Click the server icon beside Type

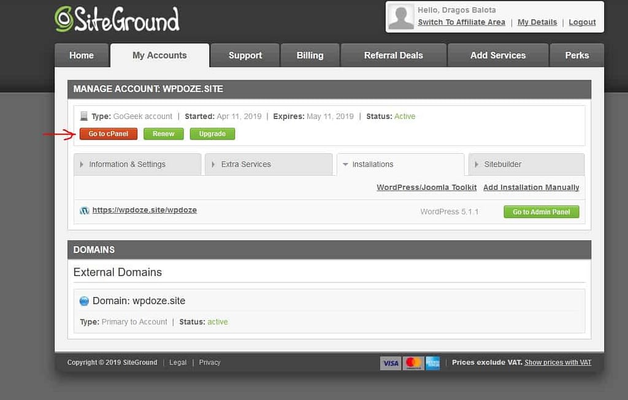point(83,116)
